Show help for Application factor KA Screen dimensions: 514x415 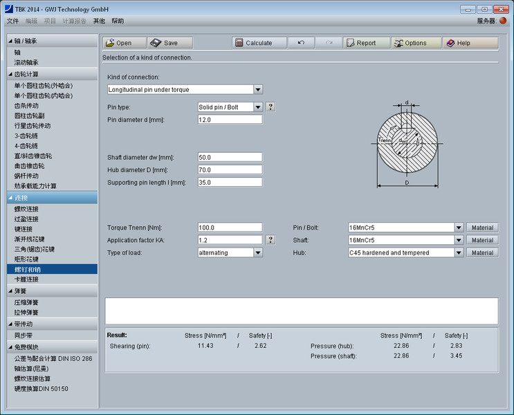coord(270,240)
